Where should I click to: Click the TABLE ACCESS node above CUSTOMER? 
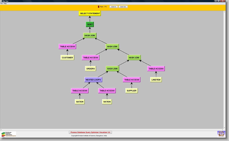[x=67, y=46]
